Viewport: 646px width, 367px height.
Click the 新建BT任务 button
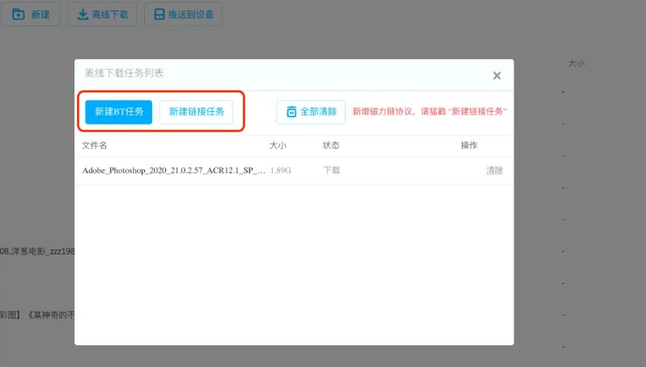[x=119, y=112]
